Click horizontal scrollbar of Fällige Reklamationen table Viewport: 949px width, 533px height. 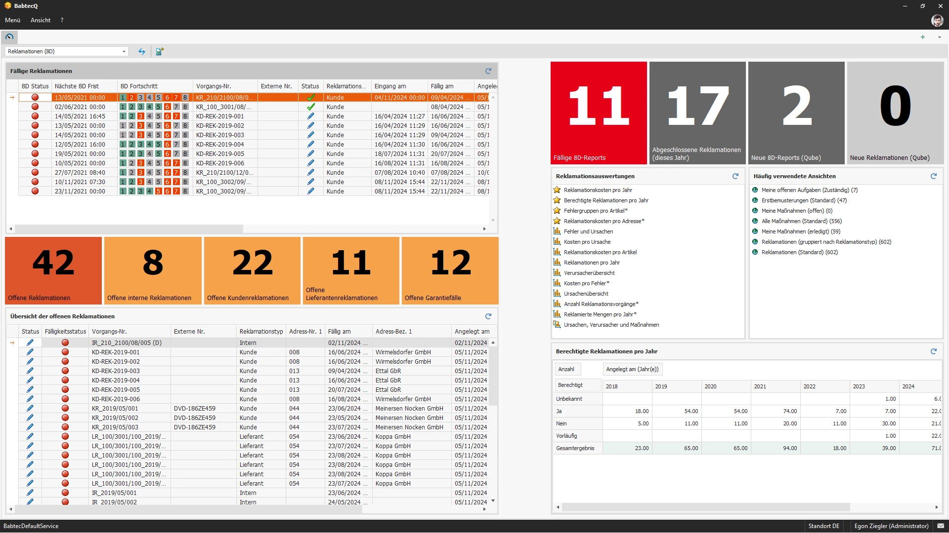pyautogui.click(x=129, y=229)
